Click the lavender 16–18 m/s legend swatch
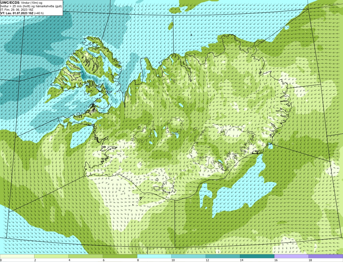The image size is (343, 262). click(292, 256)
